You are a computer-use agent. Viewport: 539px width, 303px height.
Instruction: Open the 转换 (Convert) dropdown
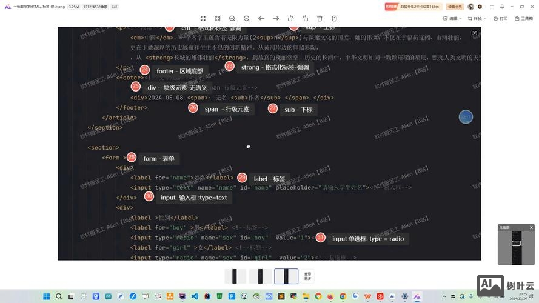(477, 19)
